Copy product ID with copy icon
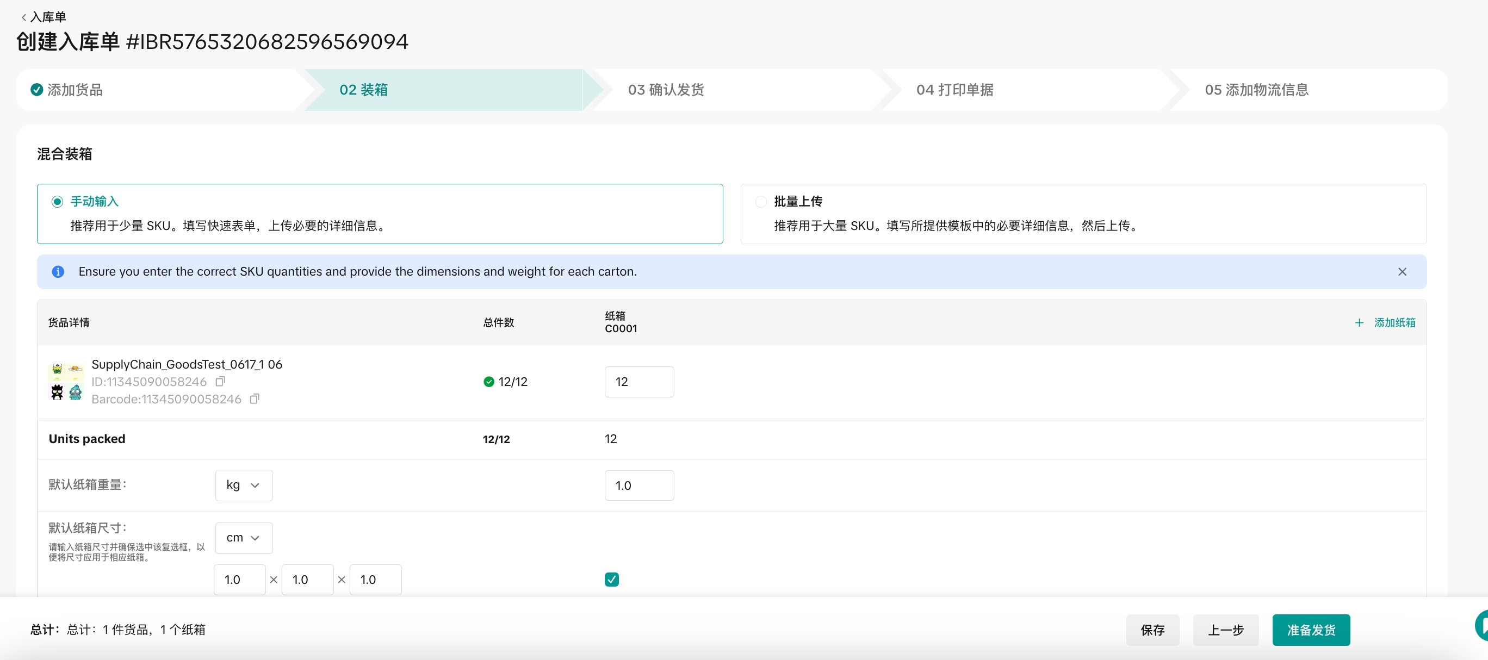Image resolution: width=1488 pixels, height=660 pixels. [x=220, y=381]
